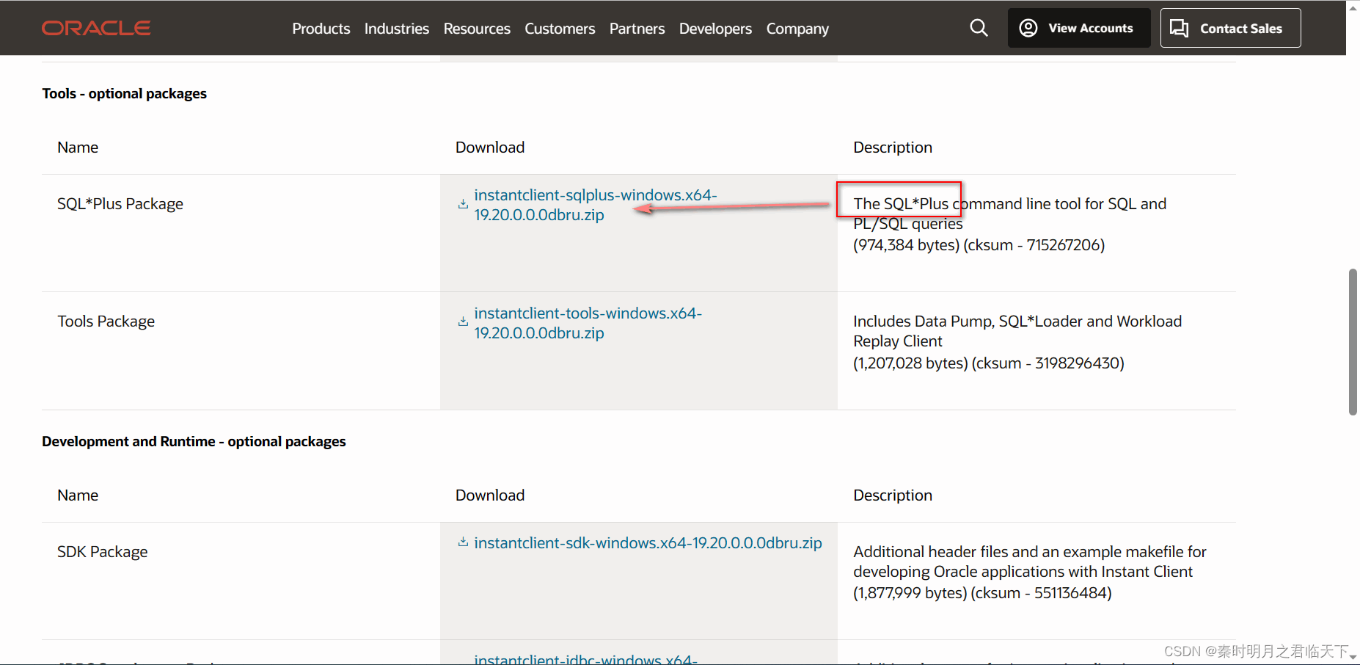The image size is (1360, 665).
Task: Open the Partners menu
Action: click(637, 29)
